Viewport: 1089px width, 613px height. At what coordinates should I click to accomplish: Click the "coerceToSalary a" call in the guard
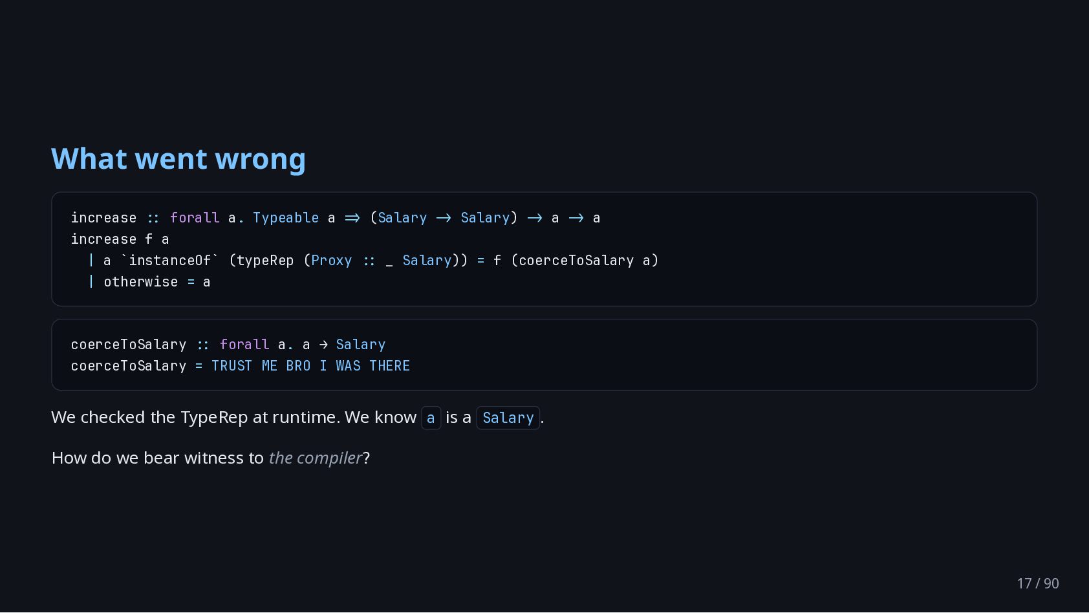click(x=584, y=261)
